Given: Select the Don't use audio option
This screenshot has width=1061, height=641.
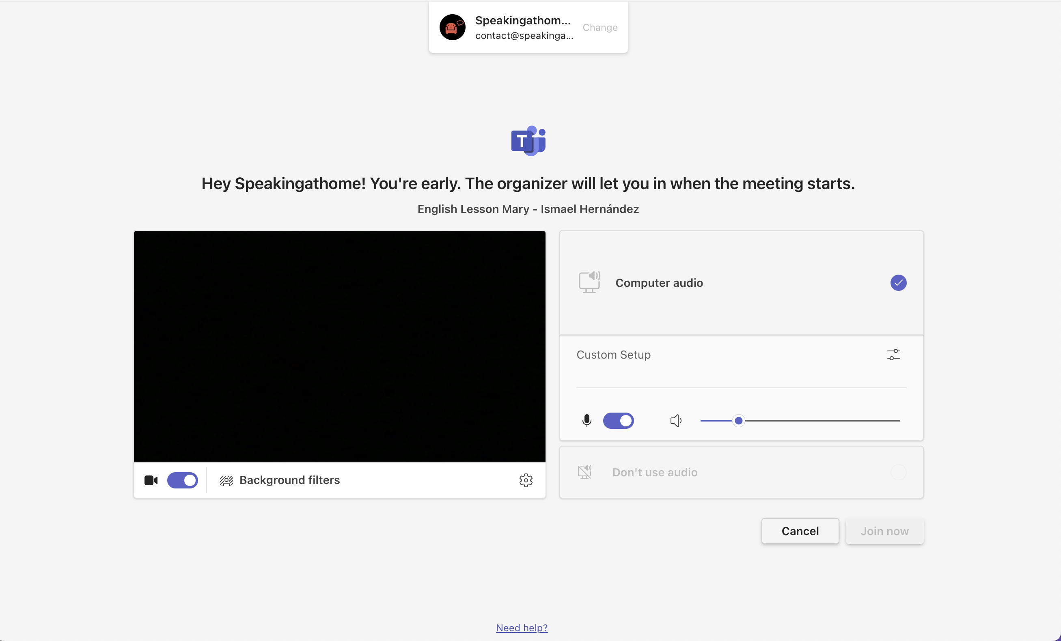Looking at the screenshot, I should (742, 472).
